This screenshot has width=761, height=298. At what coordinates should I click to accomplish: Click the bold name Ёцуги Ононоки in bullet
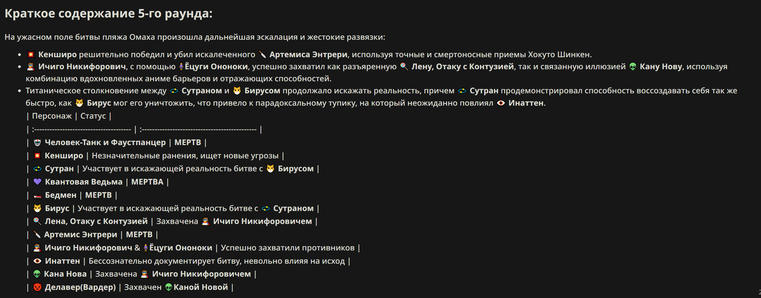pos(216,67)
